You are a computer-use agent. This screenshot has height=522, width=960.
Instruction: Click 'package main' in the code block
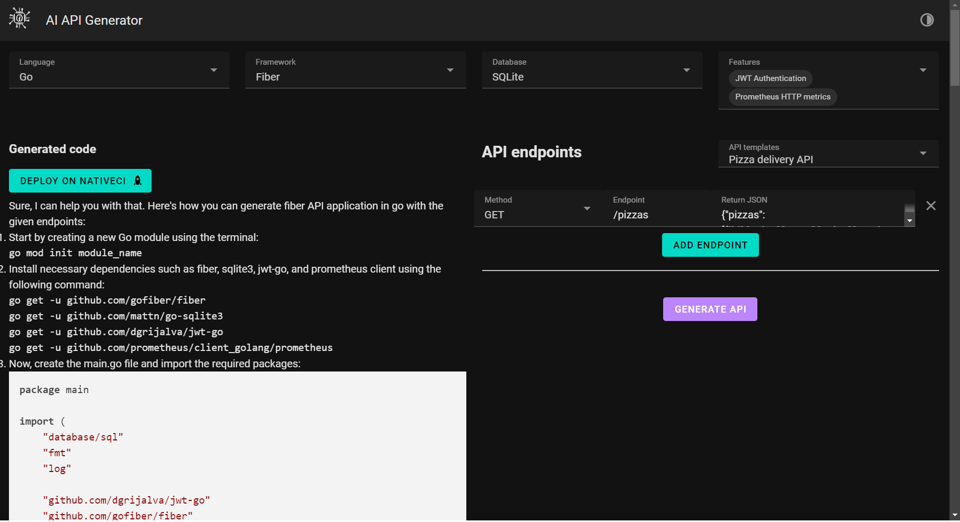(54, 390)
